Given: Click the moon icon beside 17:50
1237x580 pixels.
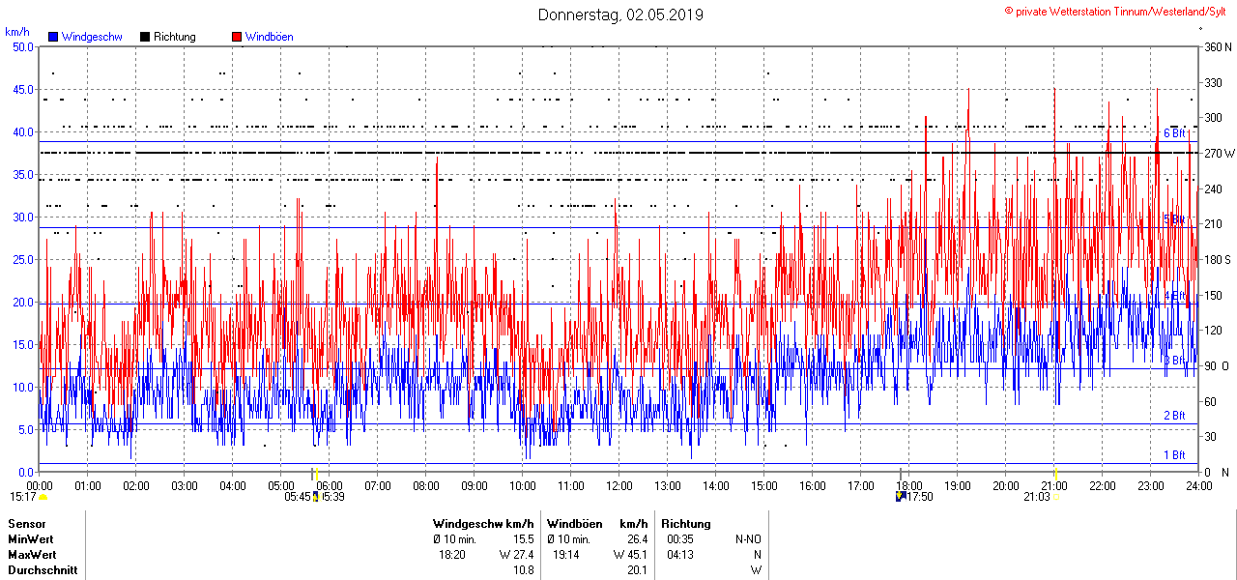Looking at the screenshot, I should pyautogui.click(x=901, y=496).
